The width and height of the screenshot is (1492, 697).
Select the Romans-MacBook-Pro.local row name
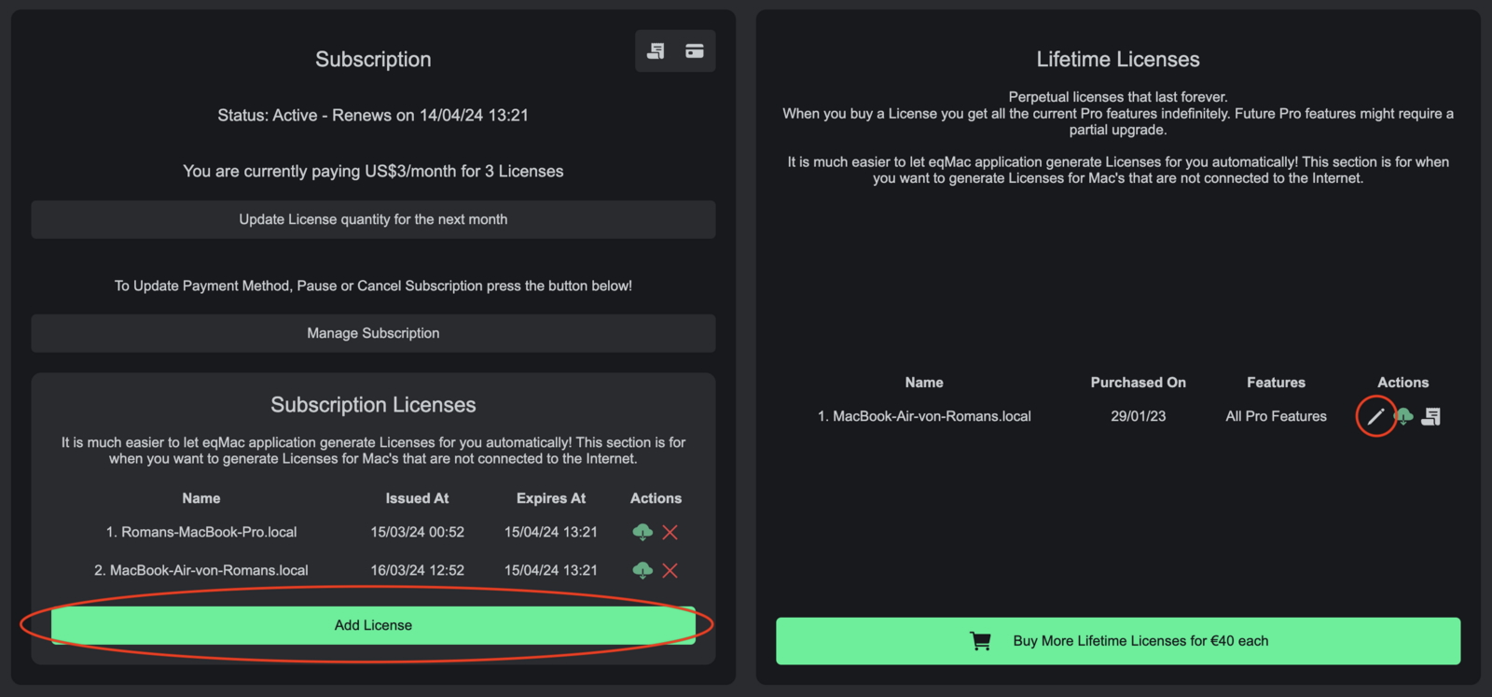209,532
